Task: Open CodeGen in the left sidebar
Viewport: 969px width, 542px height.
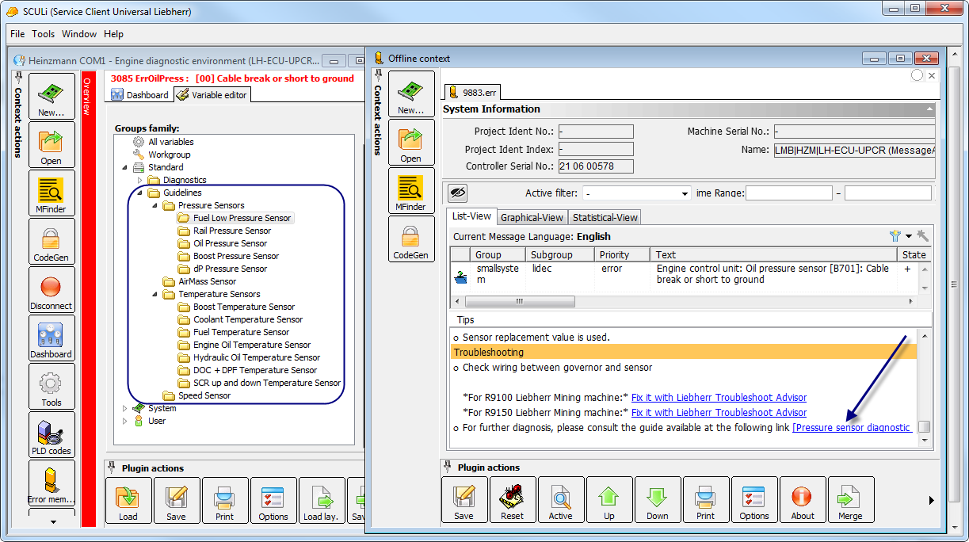Action: (x=52, y=242)
